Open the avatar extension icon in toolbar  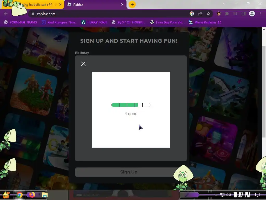point(219,14)
